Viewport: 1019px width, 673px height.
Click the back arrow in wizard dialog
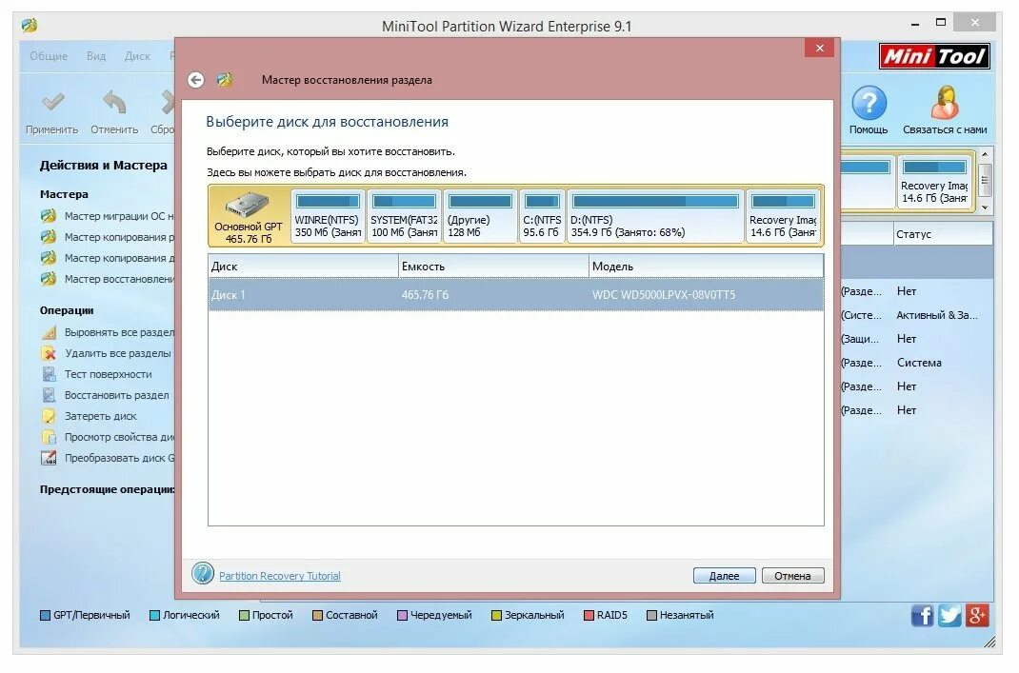point(195,80)
